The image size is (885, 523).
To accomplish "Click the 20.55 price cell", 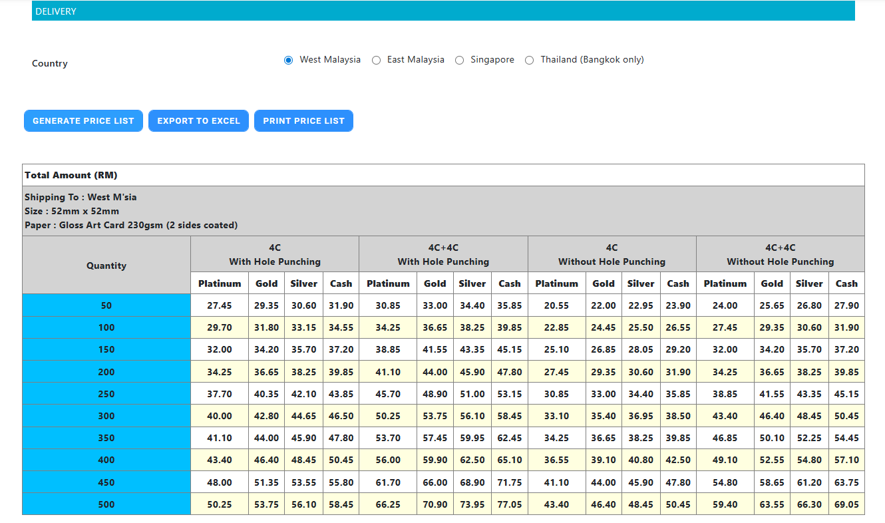I will click(x=556, y=305).
